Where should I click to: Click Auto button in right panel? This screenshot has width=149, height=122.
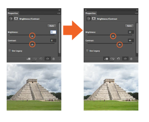coord(129,26)
